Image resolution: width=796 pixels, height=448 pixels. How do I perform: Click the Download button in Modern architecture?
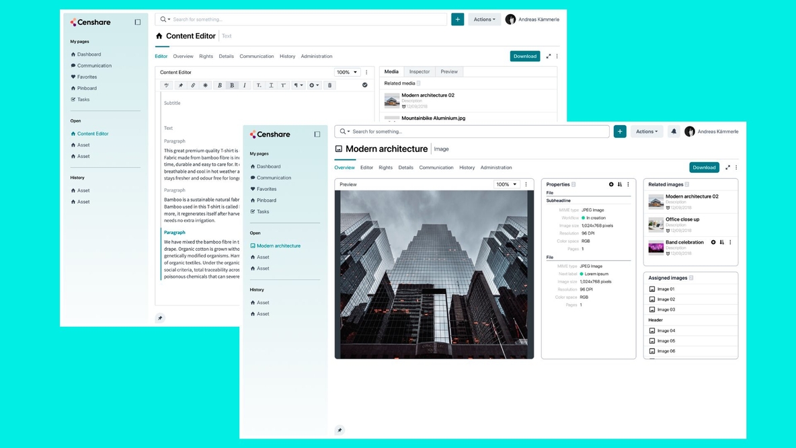pos(704,167)
